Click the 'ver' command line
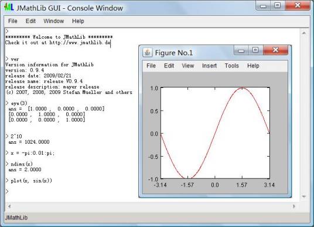 [12, 59]
